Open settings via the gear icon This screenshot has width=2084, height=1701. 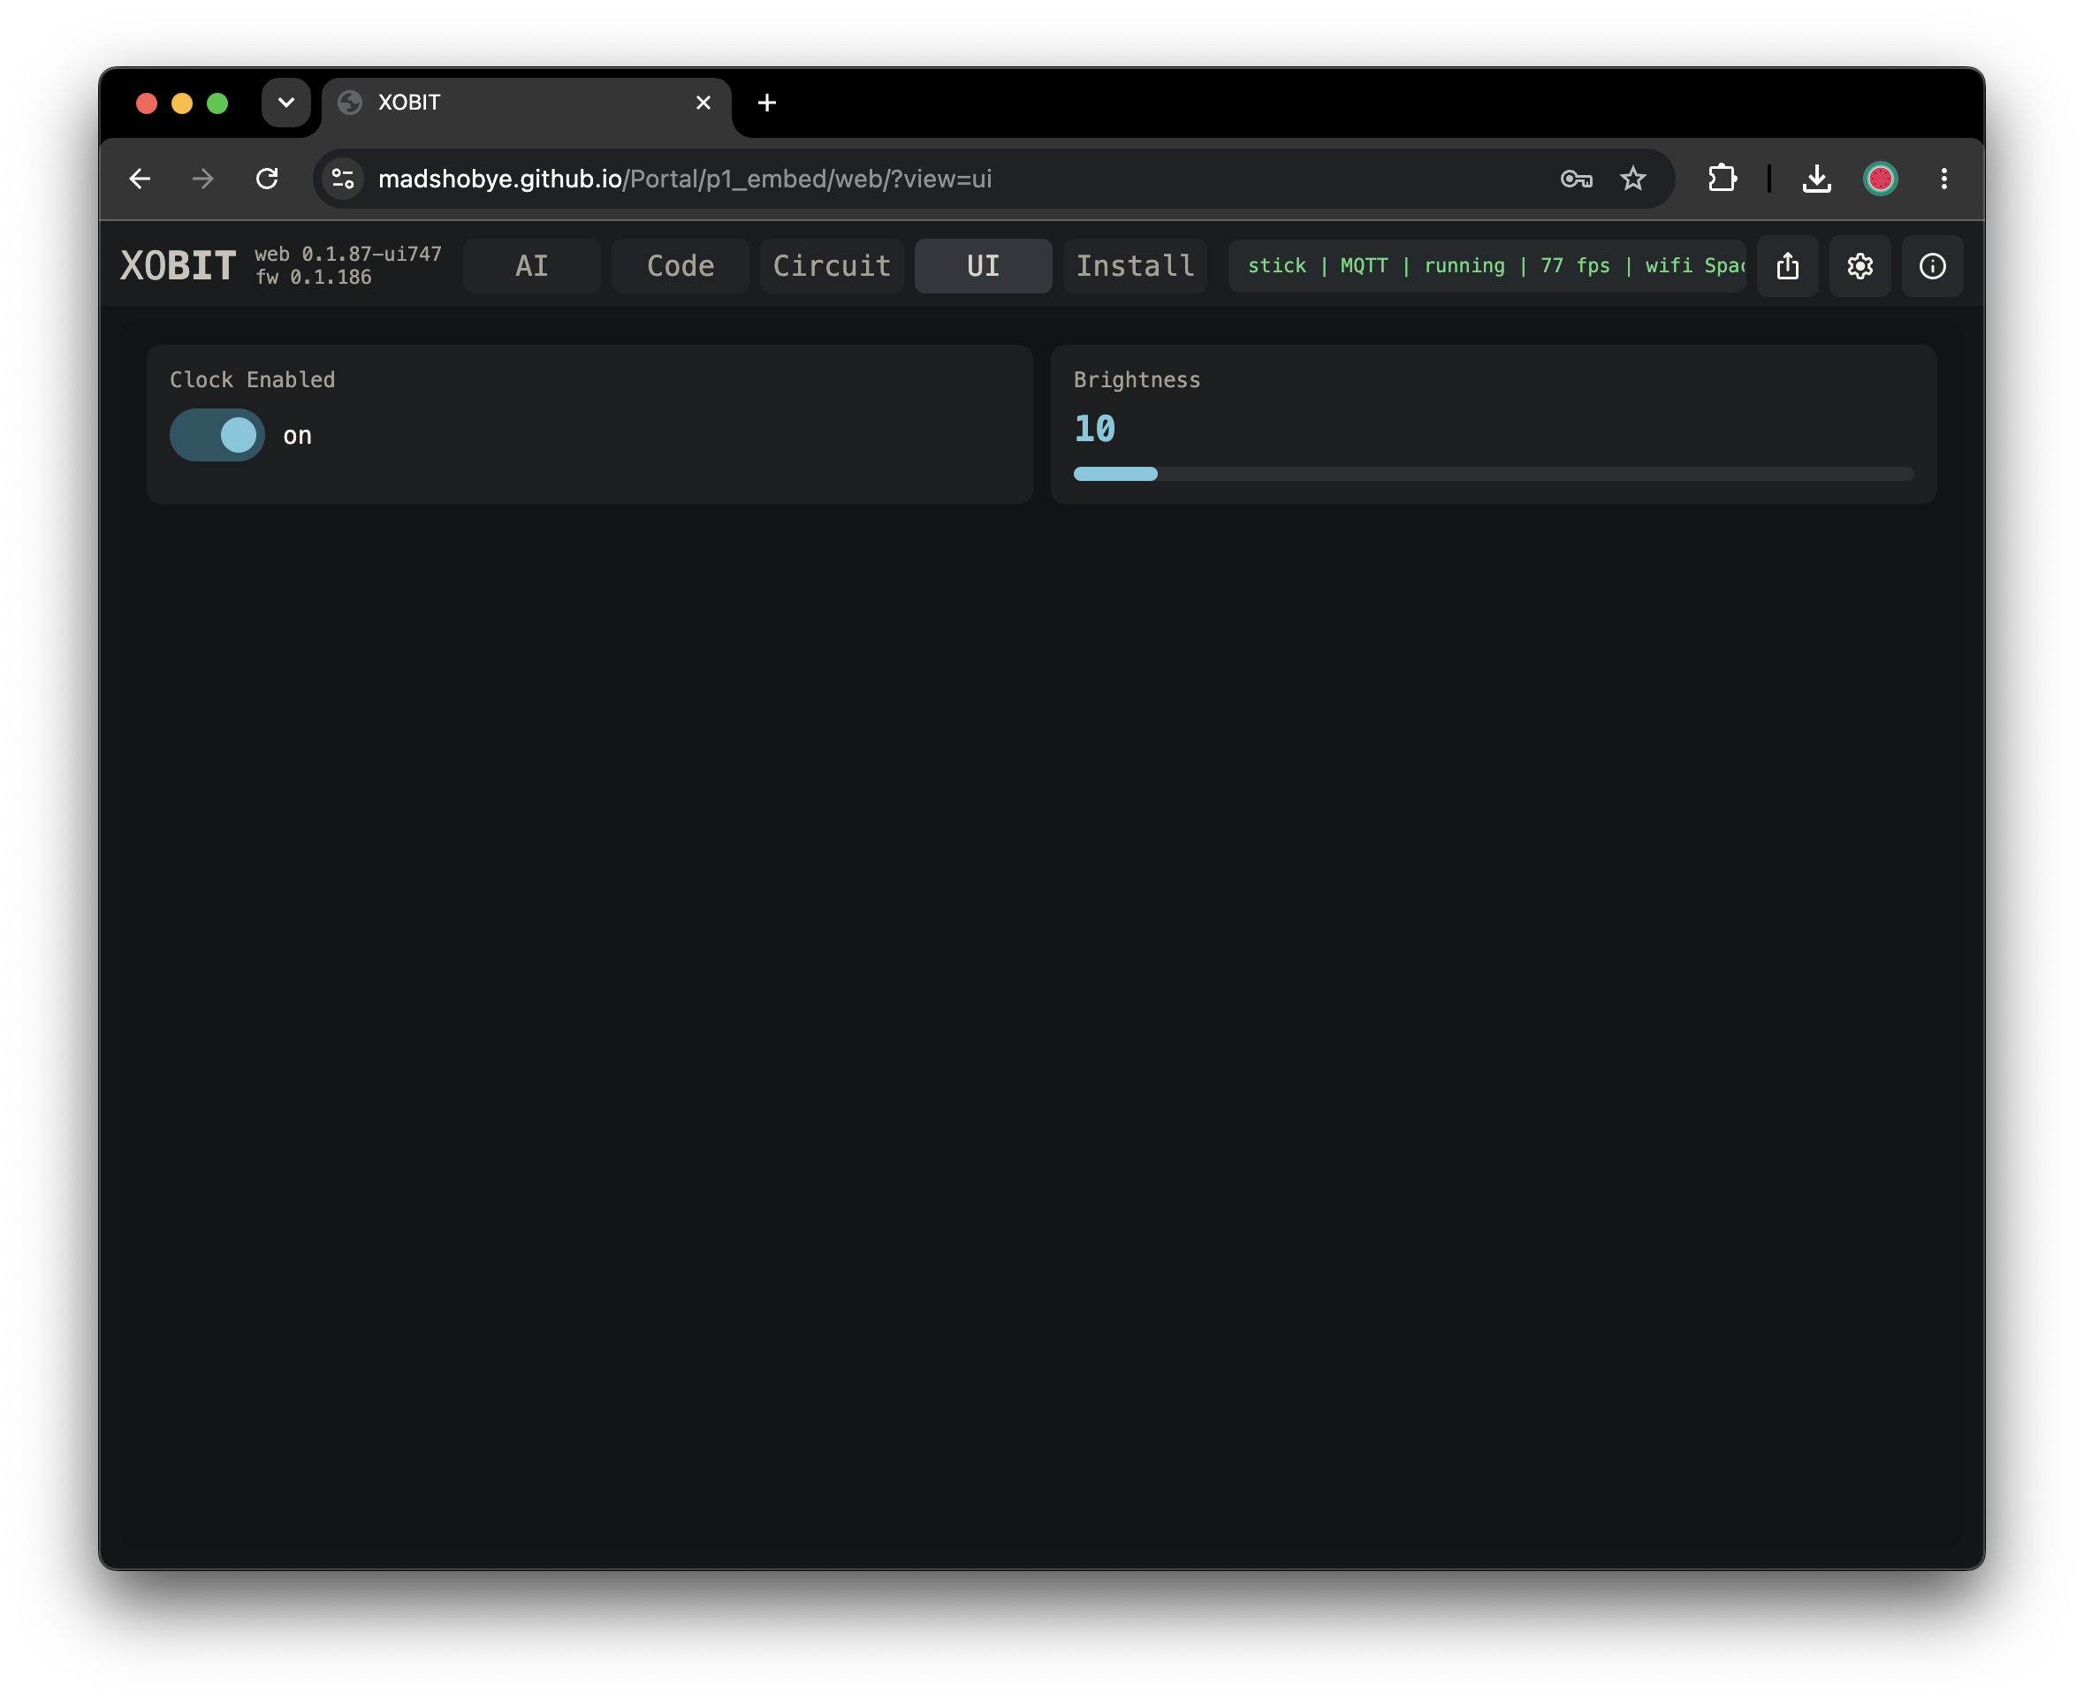(1860, 265)
